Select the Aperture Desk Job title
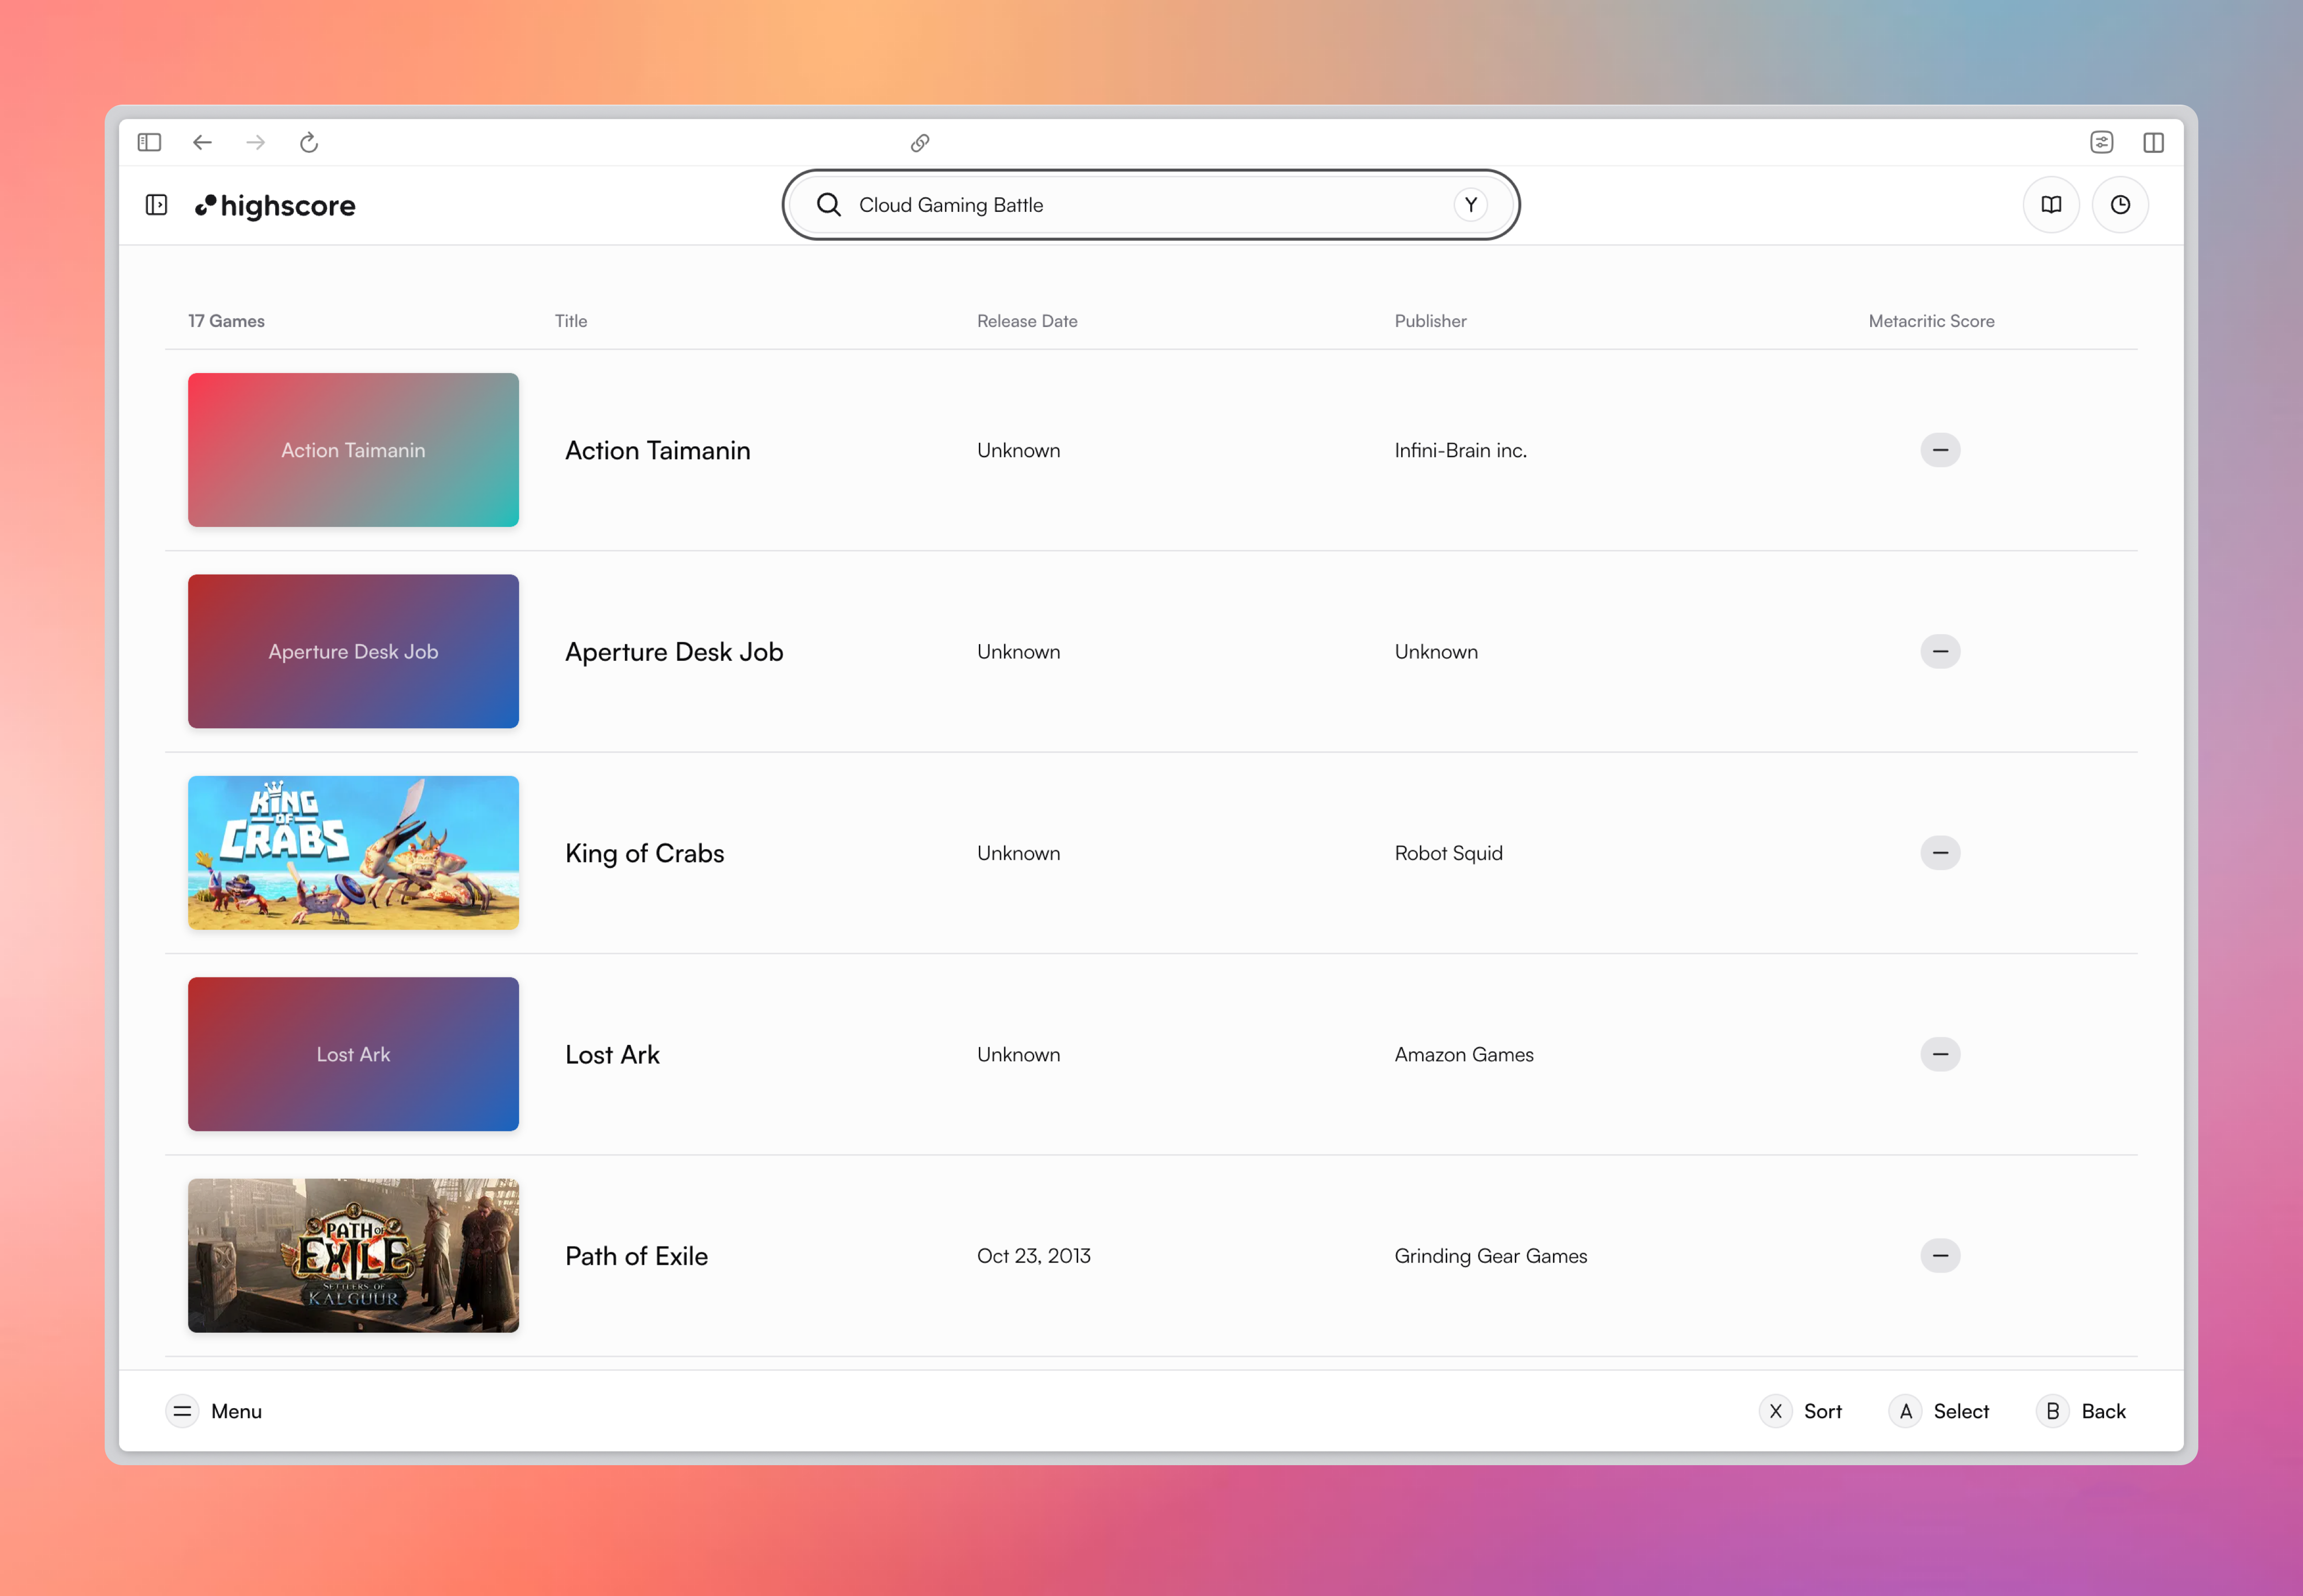This screenshot has width=2303, height=1596. [x=674, y=652]
